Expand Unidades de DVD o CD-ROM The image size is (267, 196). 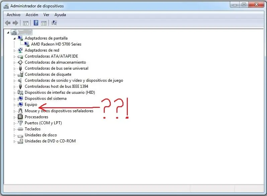(x=14, y=141)
